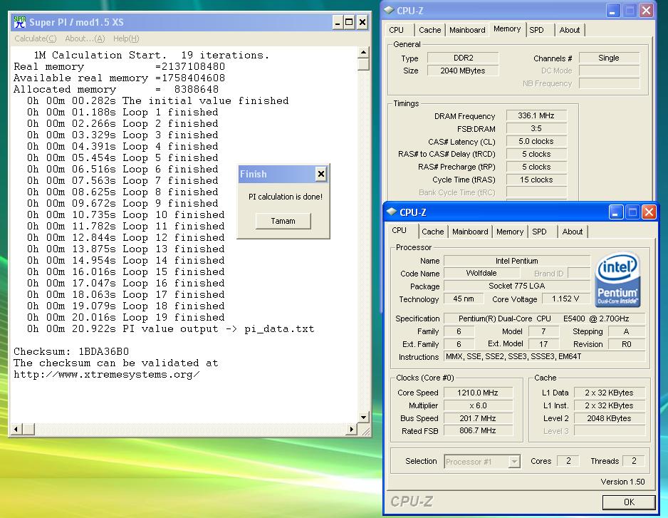Screen dimensions: 668x518
Task: Click the CAS# Latency 5.0 clocks value
Action: pyautogui.click(x=536, y=141)
